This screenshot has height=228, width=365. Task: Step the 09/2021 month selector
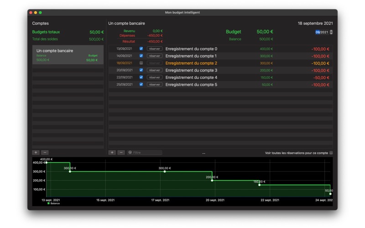click(x=331, y=32)
